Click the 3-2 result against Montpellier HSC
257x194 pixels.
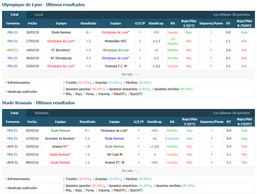(88, 41)
